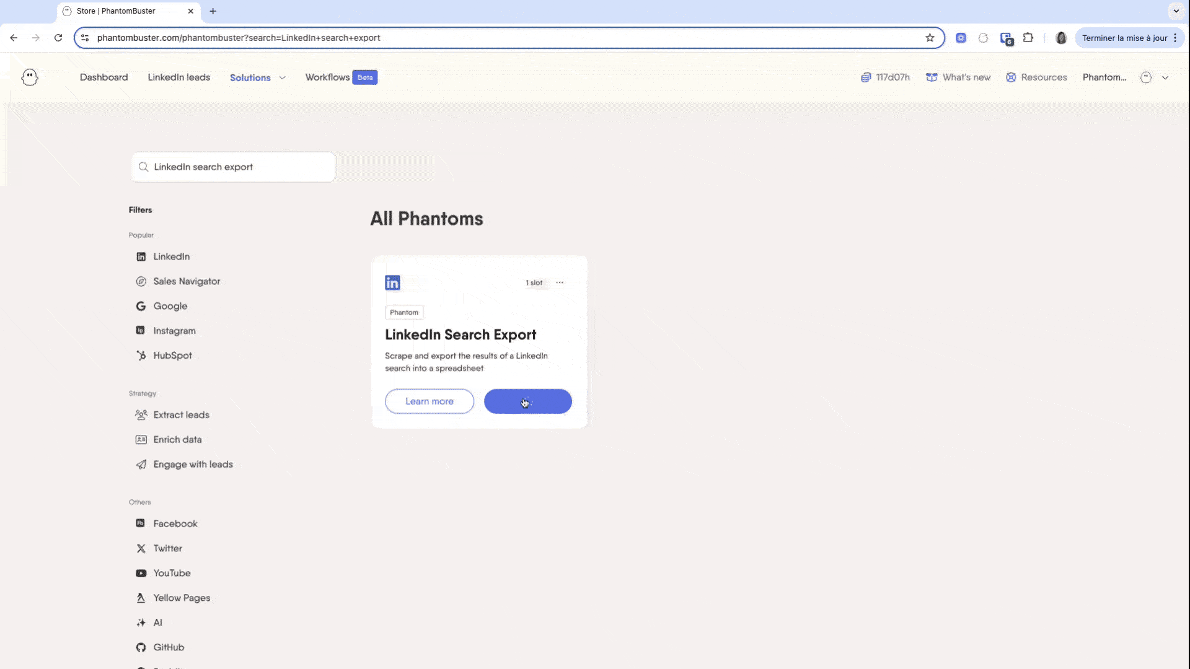Focus the LinkedIn search export search field
Viewport: 1190px width, 669px height.
(x=234, y=167)
